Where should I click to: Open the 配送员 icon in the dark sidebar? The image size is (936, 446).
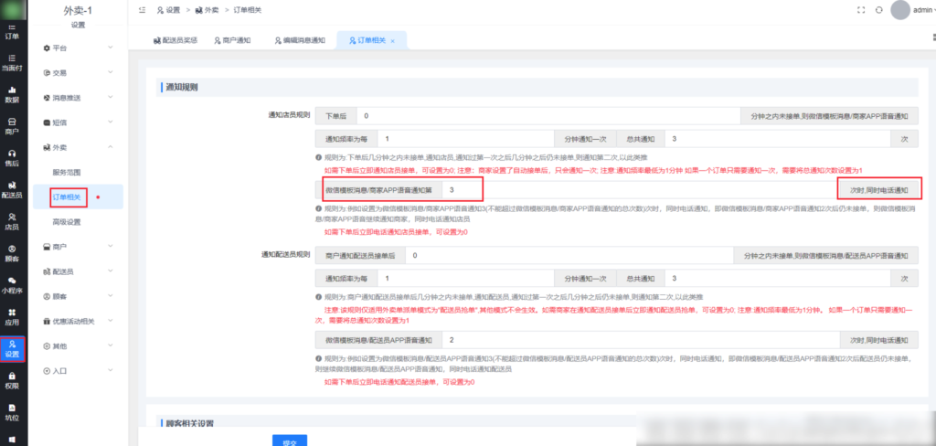coord(12,189)
